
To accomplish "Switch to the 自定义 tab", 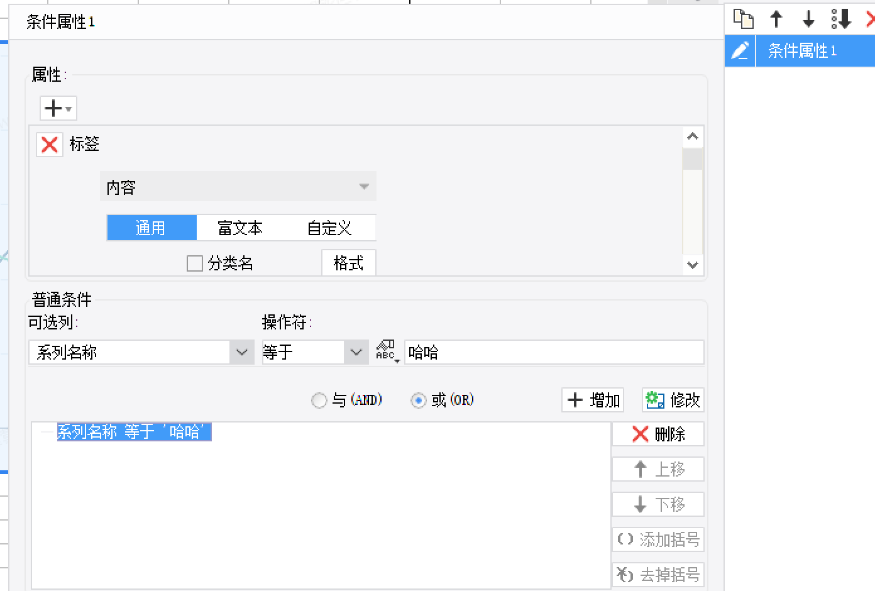I will click(329, 228).
